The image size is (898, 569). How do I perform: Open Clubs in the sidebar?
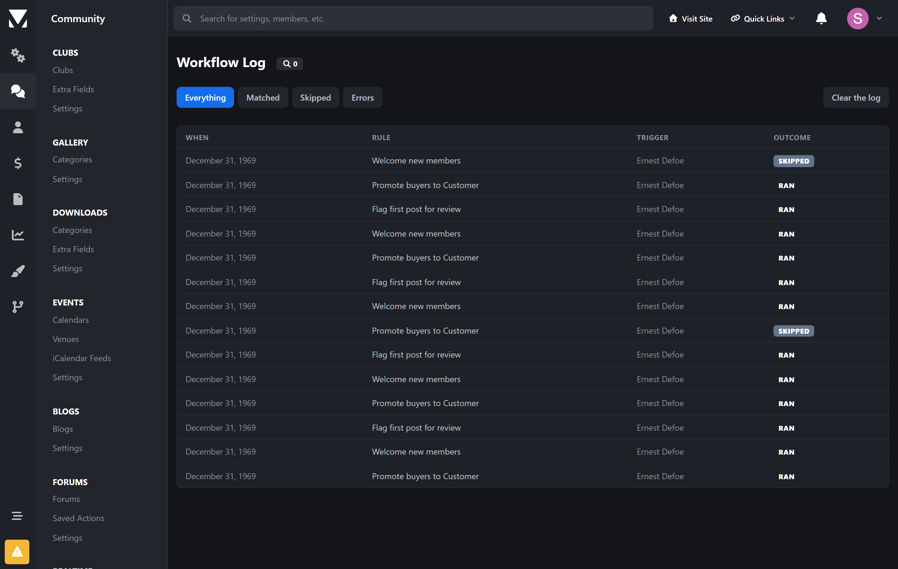[63, 70]
